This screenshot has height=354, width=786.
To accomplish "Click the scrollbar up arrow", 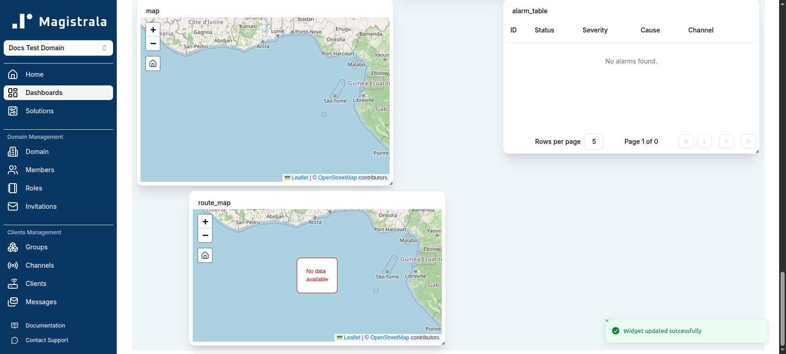I will pyautogui.click(x=782, y=3).
